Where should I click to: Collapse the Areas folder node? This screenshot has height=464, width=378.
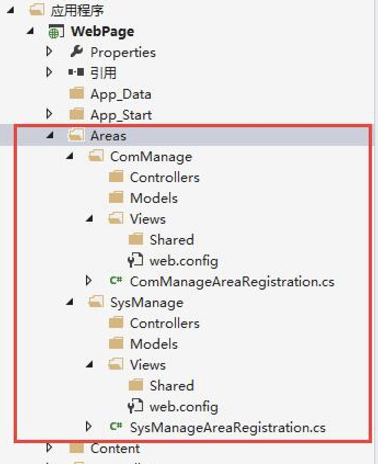50,135
